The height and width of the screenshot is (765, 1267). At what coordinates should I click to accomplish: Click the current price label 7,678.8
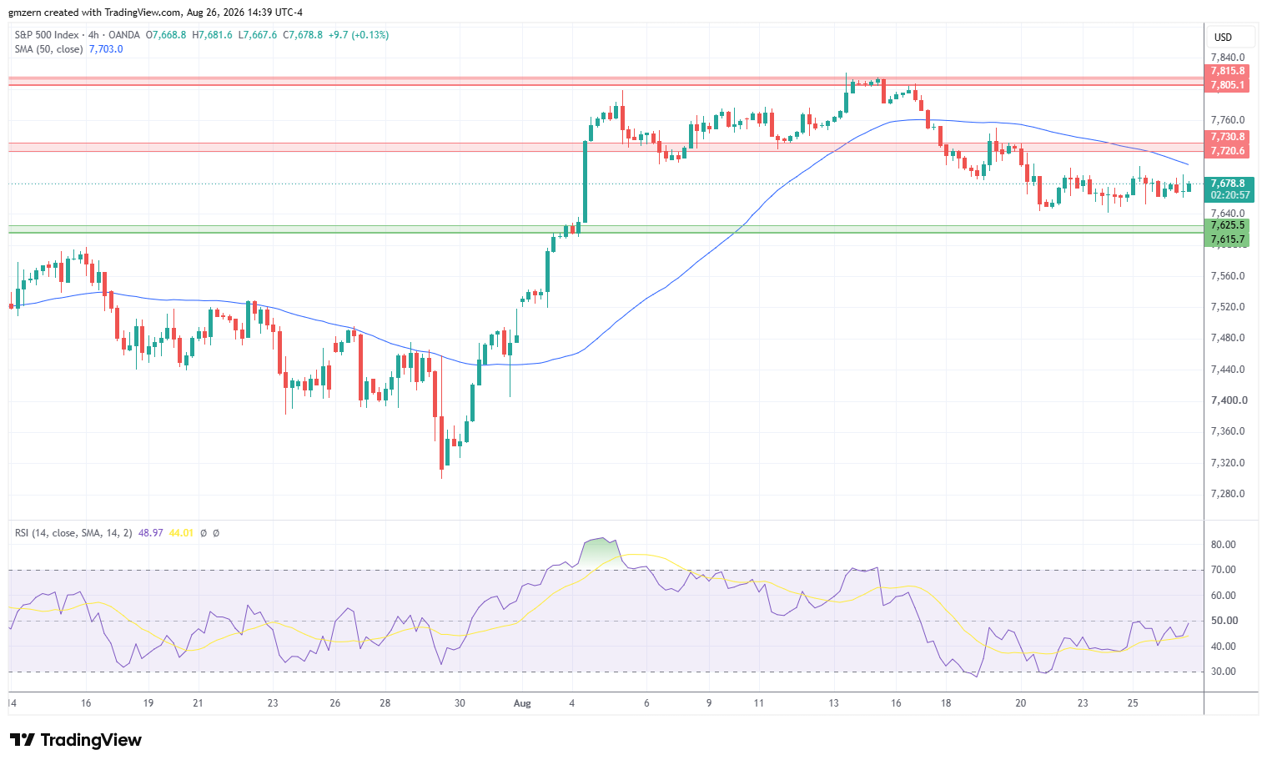tap(1228, 184)
